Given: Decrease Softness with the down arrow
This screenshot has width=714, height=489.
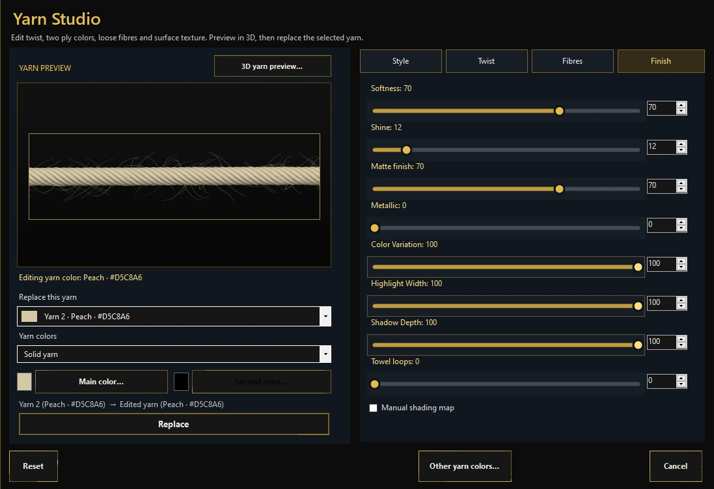Looking at the screenshot, I should coord(681,111).
